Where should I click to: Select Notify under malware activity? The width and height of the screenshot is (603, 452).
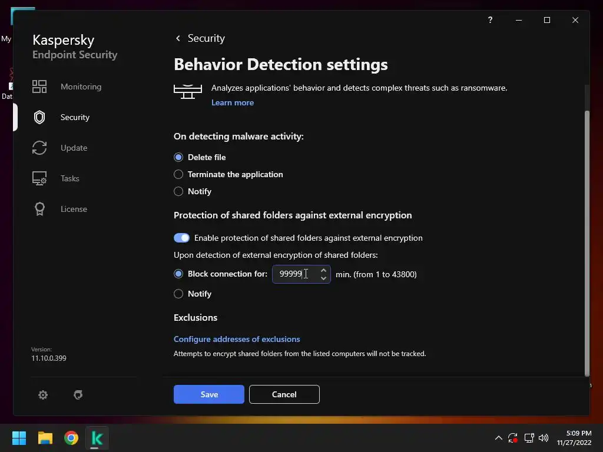178,191
